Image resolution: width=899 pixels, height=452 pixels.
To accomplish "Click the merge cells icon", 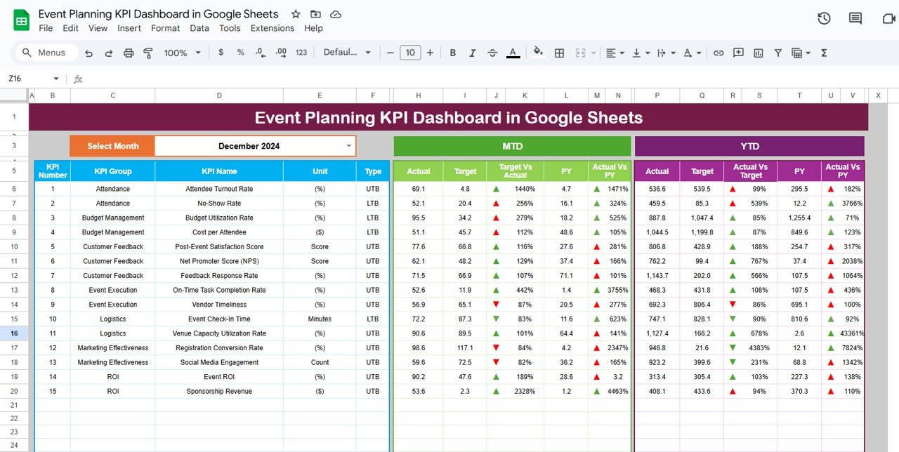I will coord(580,53).
